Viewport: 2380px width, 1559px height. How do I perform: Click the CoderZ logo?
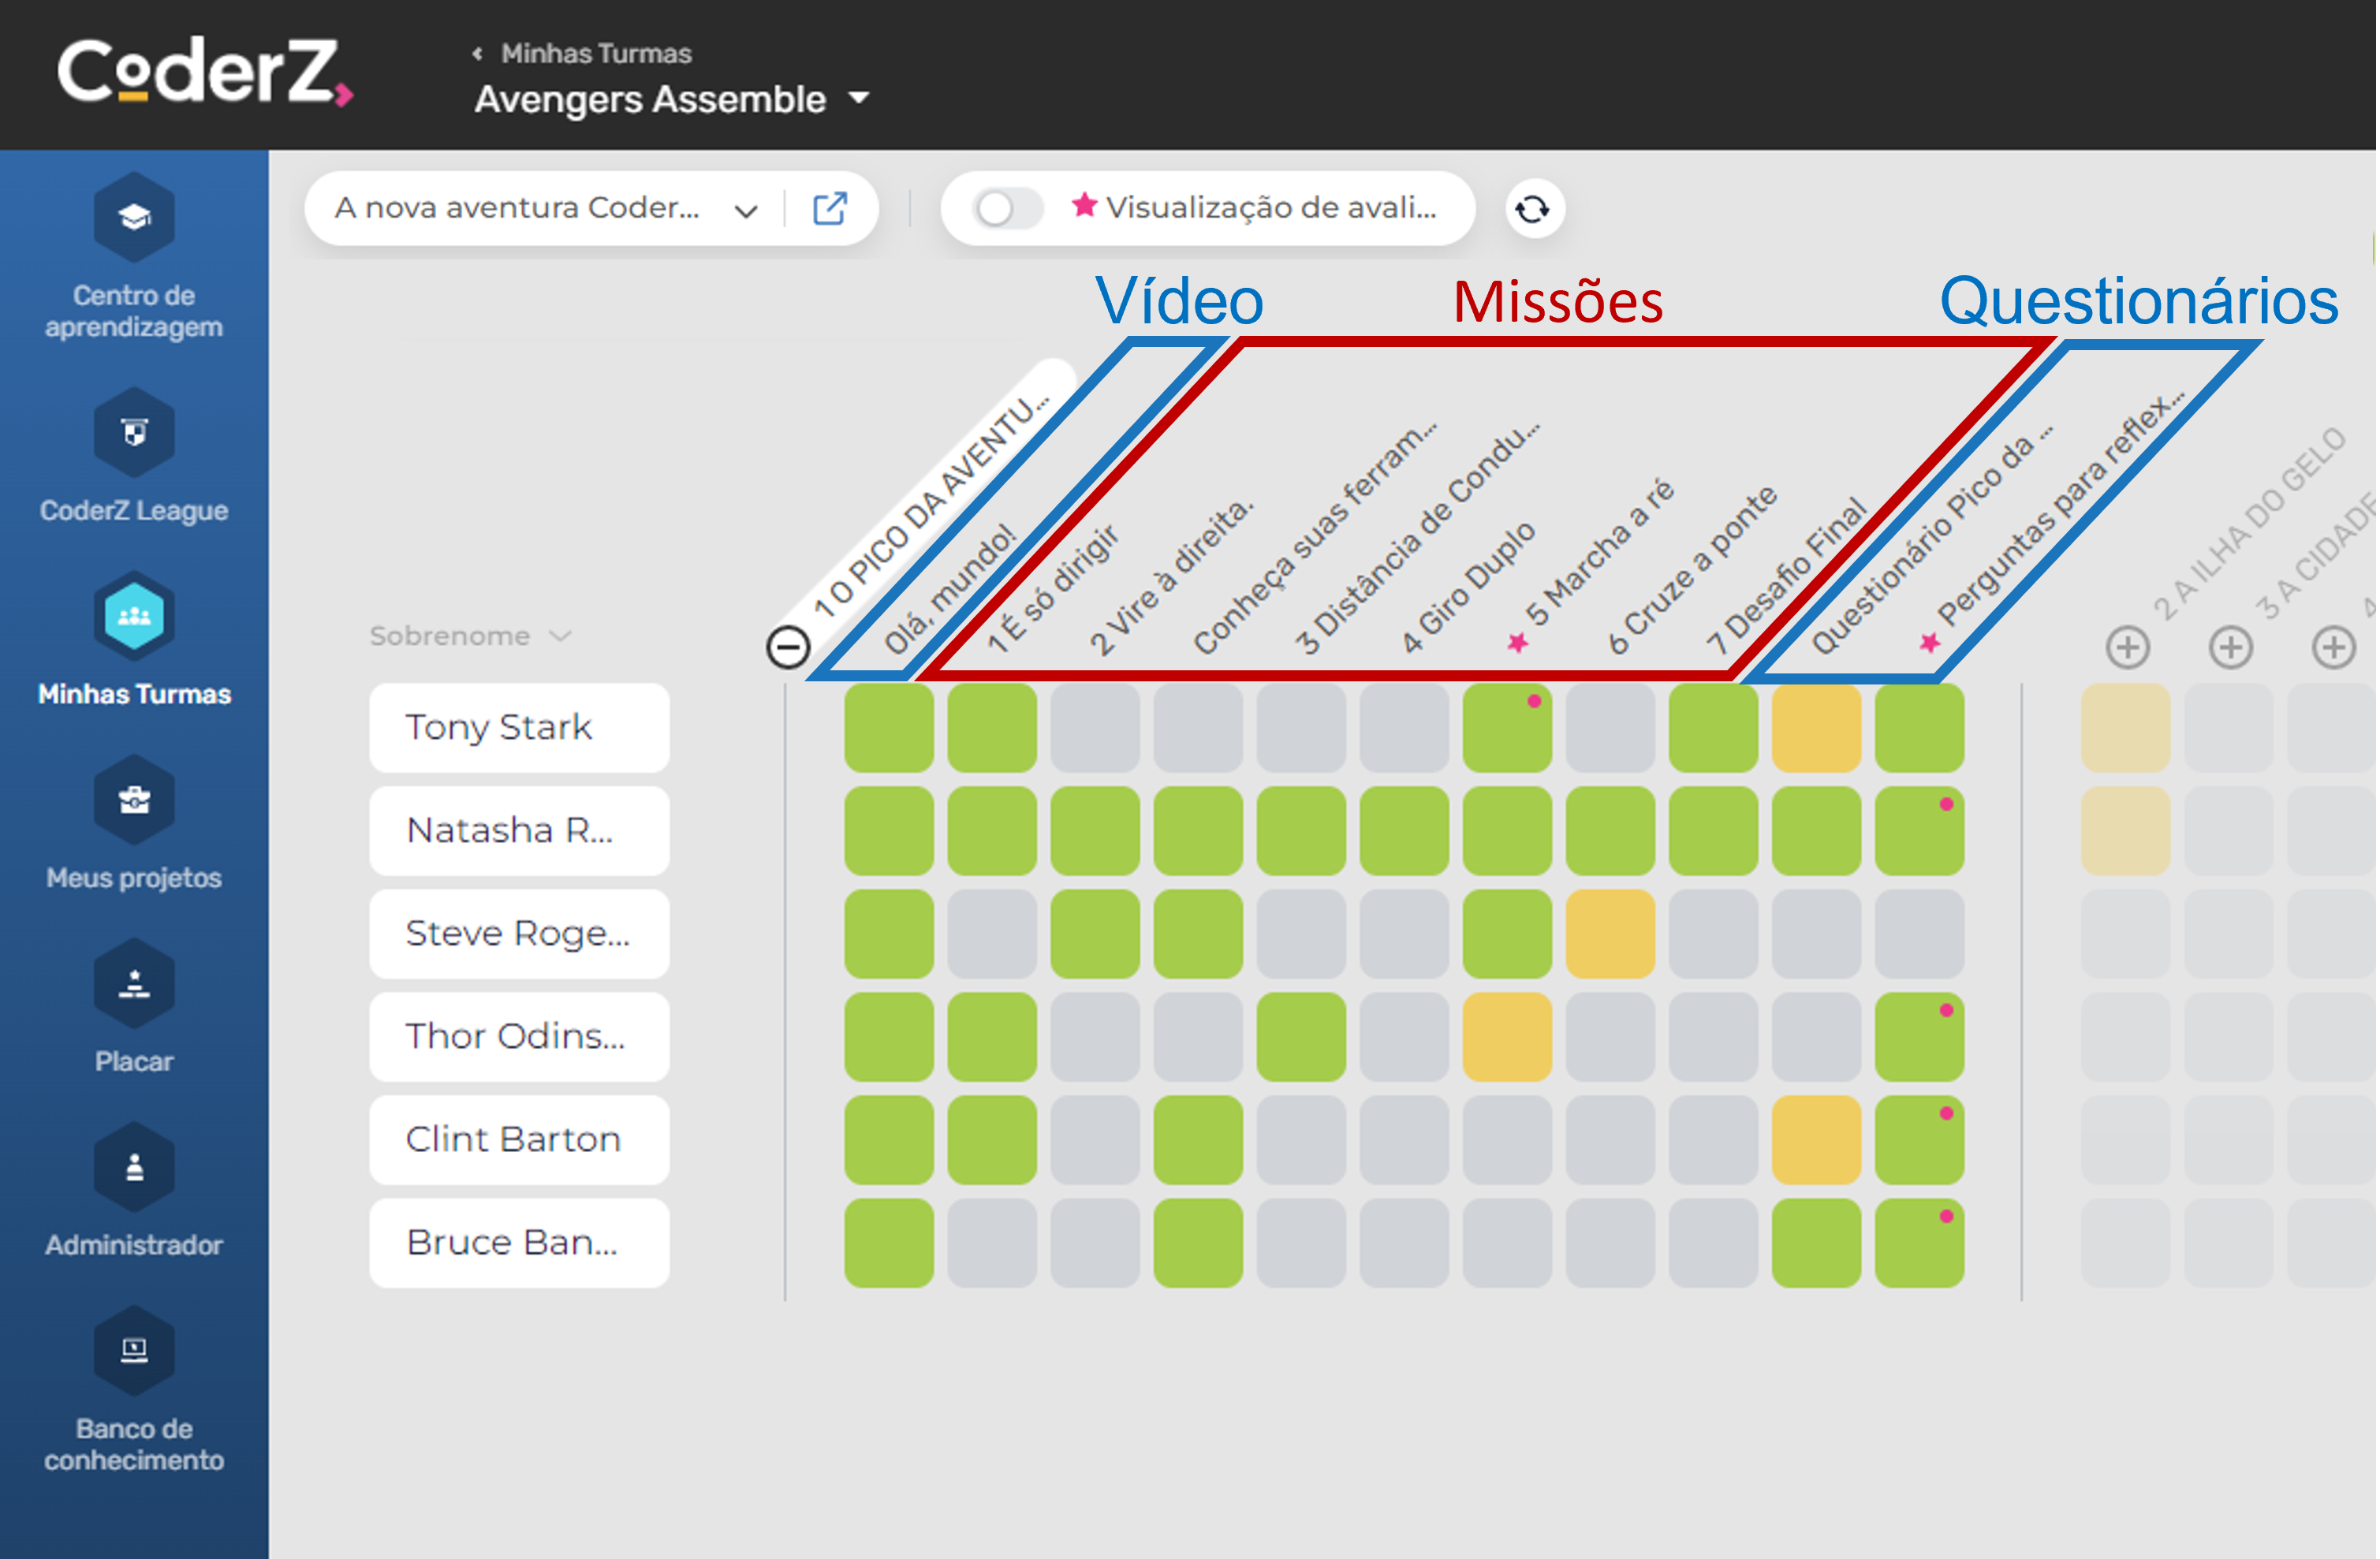[x=205, y=72]
